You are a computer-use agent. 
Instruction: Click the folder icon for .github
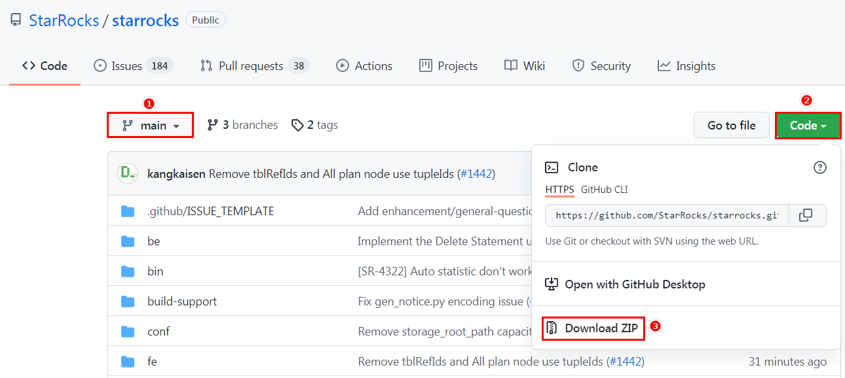[128, 211]
